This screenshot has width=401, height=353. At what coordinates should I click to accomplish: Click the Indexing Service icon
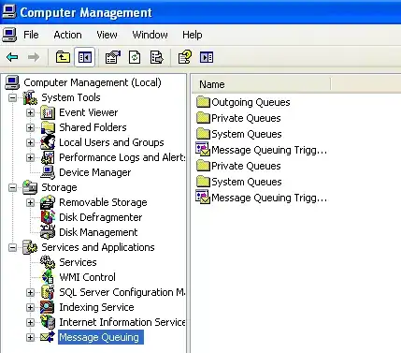(48, 307)
